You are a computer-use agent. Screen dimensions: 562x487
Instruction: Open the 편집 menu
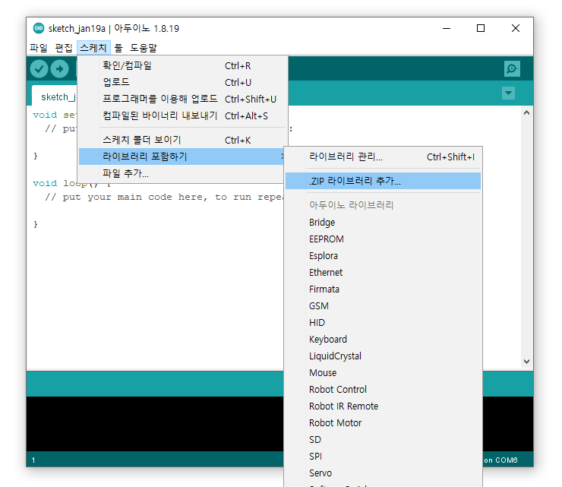coord(64,48)
